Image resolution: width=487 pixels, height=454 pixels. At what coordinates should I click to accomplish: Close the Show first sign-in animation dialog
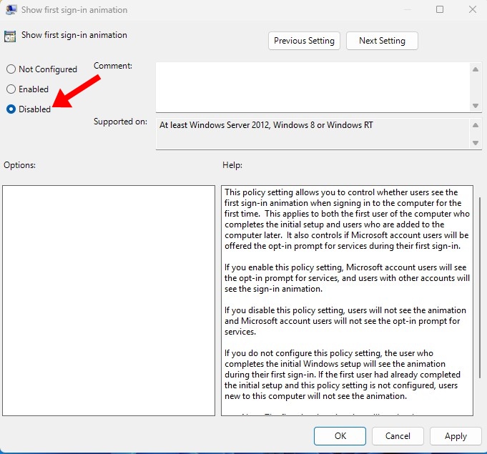pyautogui.click(x=473, y=9)
